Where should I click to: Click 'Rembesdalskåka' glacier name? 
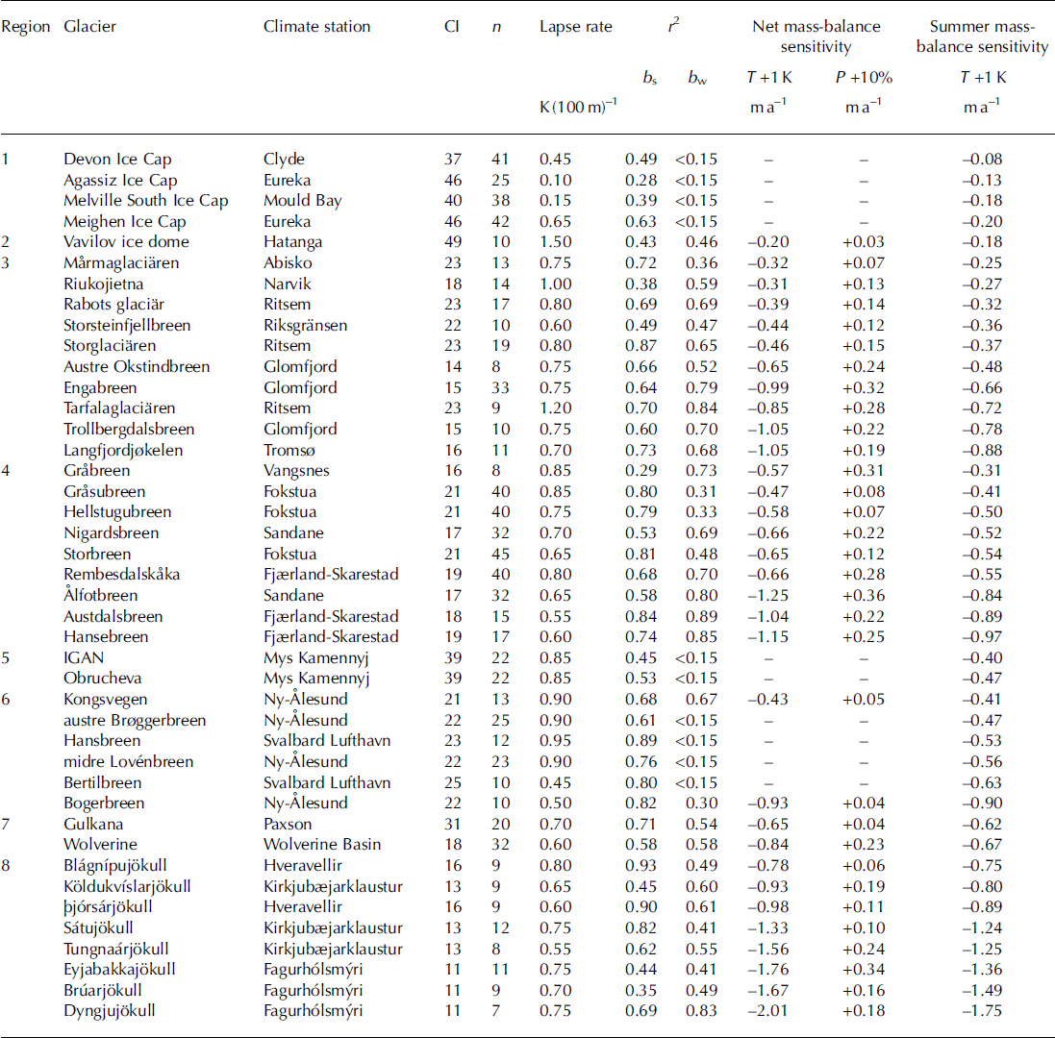[x=122, y=574]
